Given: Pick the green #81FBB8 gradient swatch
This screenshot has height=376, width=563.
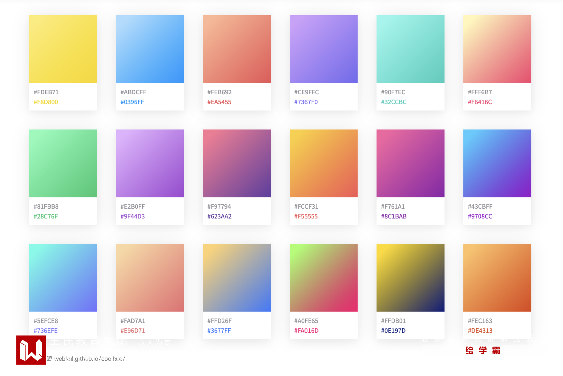Looking at the screenshot, I should click(x=63, y=163).
